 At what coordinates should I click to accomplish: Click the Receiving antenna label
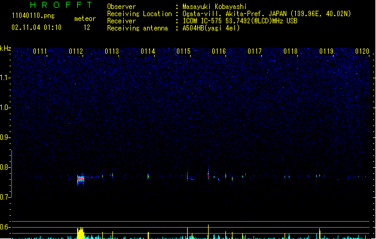(x=137, y=28)
